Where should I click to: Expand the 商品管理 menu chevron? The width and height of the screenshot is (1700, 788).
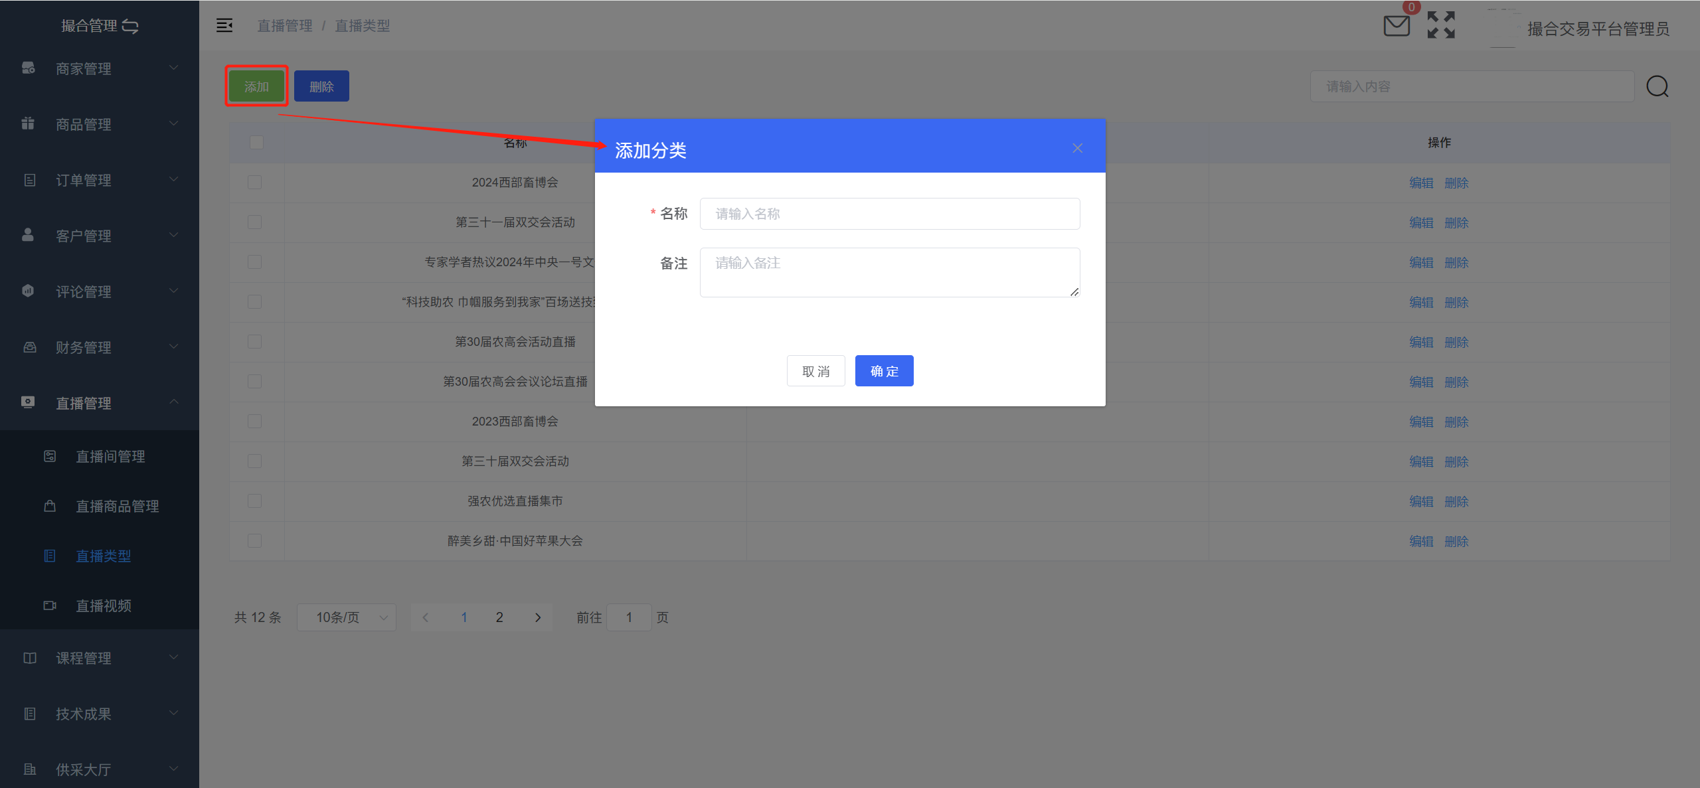click(173, 123)
